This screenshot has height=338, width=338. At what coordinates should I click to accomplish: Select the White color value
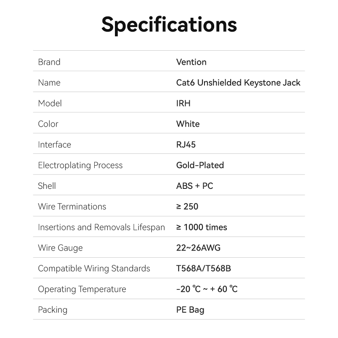click(x=188, y=124)
